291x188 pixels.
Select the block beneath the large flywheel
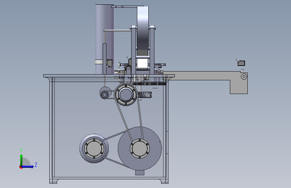point(140,173)
